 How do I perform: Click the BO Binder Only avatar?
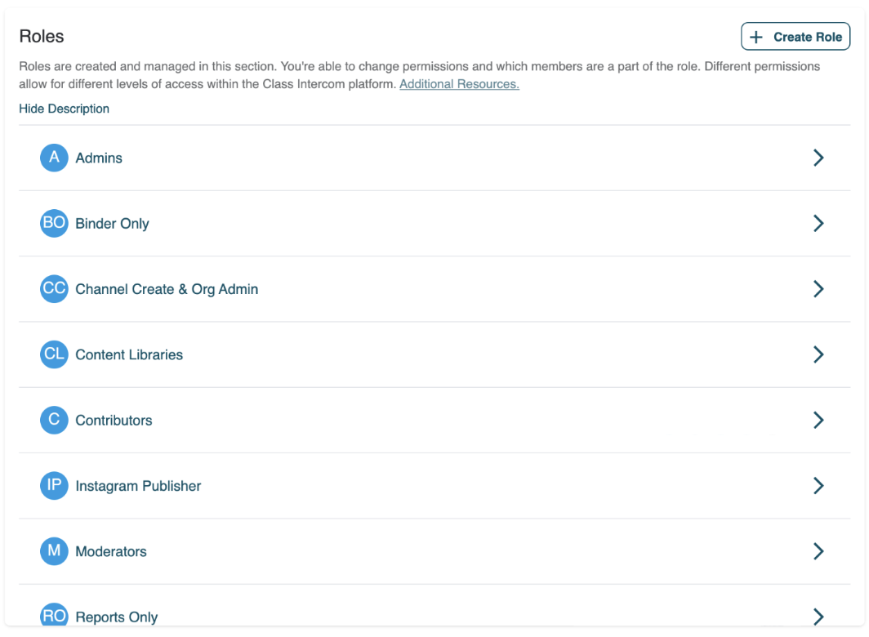pyautogui.click(x=54, y=223)
